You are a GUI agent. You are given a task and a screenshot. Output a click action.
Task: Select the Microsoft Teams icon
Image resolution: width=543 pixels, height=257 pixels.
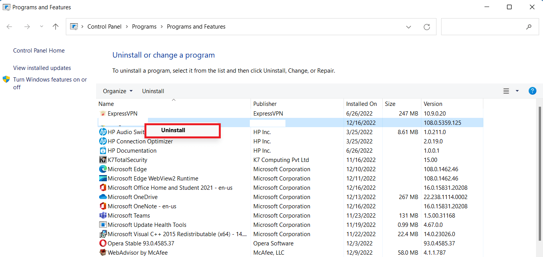tap(103, 216)
